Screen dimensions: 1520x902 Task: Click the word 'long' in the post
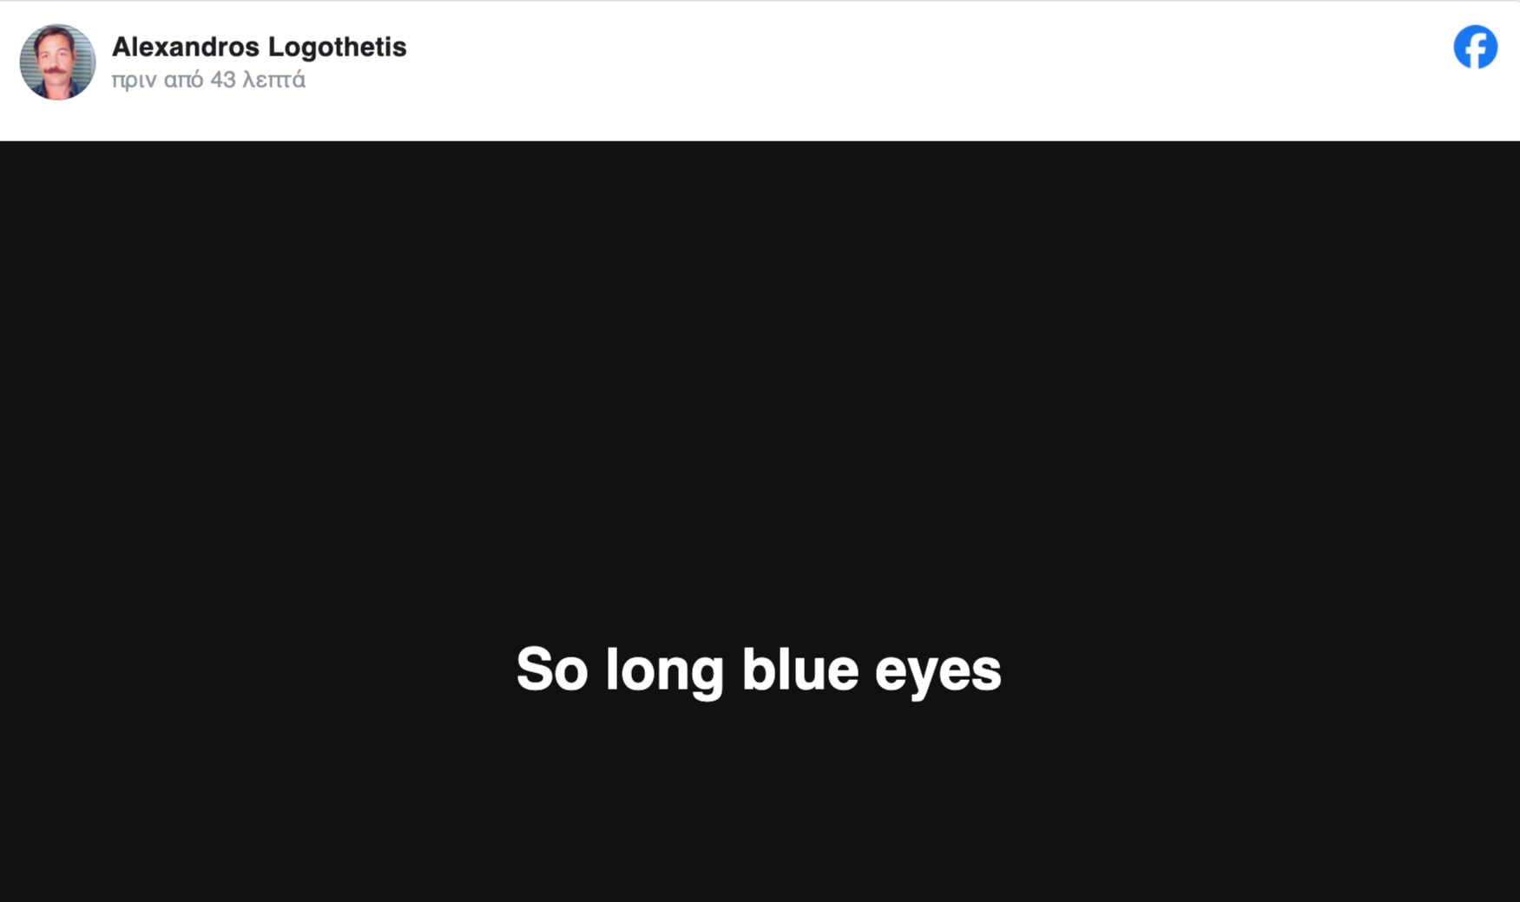coord(664,670)
